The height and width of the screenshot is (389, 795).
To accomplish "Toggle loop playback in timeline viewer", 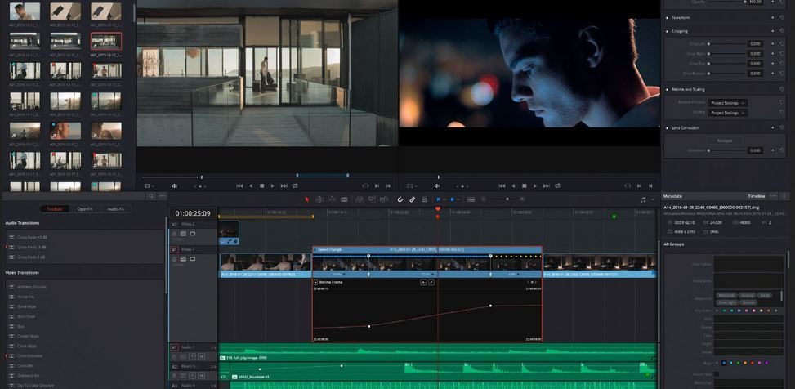I will coord(557,186).
